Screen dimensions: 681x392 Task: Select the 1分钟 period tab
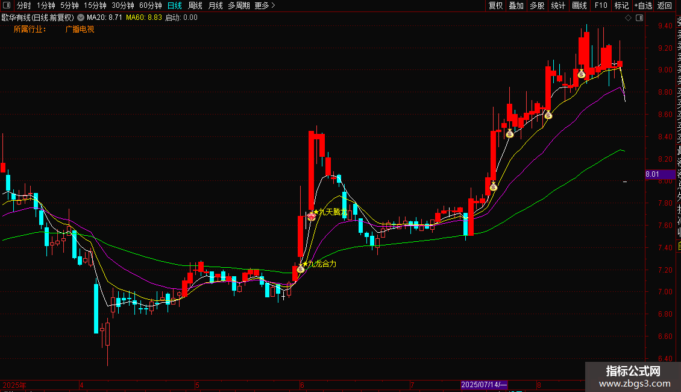46,5
